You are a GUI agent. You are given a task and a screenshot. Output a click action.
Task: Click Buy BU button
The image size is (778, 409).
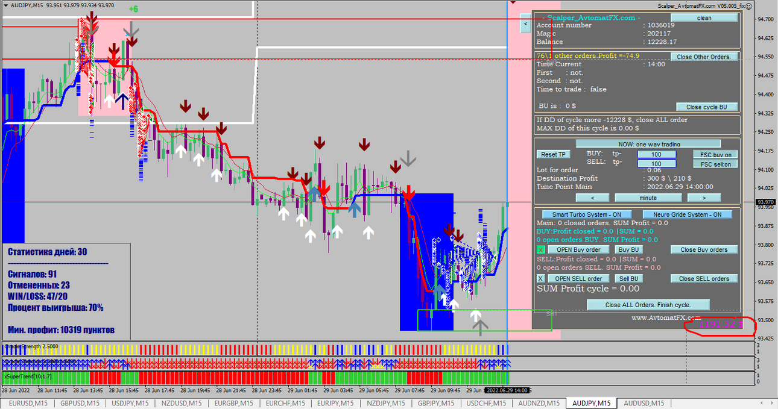[x=628, y=249]
